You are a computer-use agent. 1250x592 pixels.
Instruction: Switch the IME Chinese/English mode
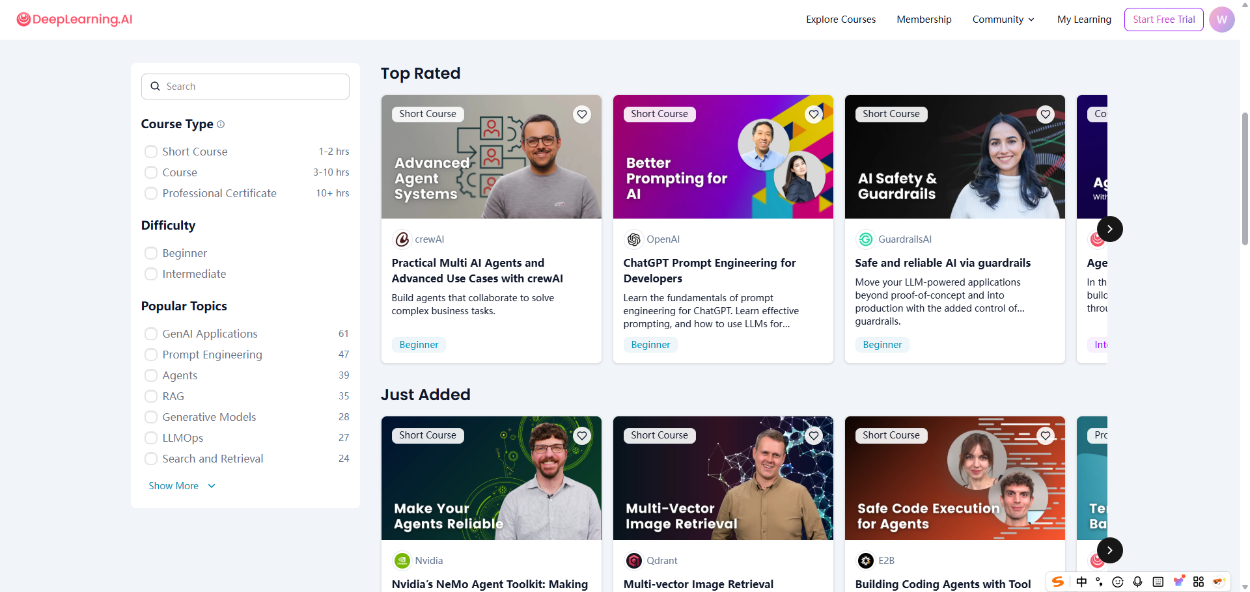[x=1081, y=582]
